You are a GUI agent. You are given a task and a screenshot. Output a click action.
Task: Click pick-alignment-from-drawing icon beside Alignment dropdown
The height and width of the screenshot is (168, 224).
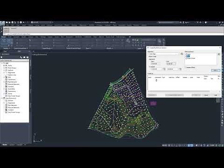(182, 54)
